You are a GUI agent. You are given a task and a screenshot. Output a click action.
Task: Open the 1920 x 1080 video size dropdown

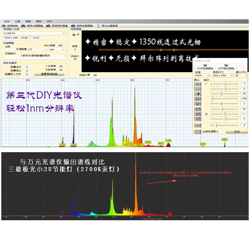coord(223,75)
